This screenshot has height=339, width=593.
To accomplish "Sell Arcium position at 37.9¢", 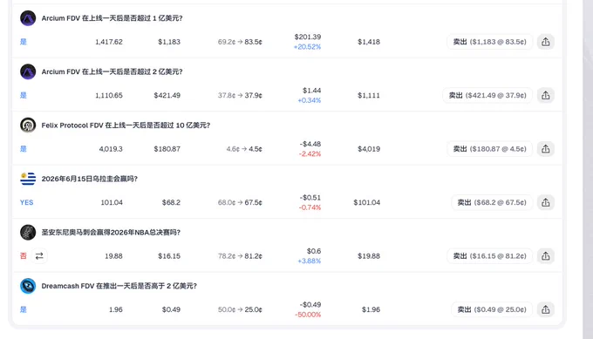I will (x=487, y=96).
